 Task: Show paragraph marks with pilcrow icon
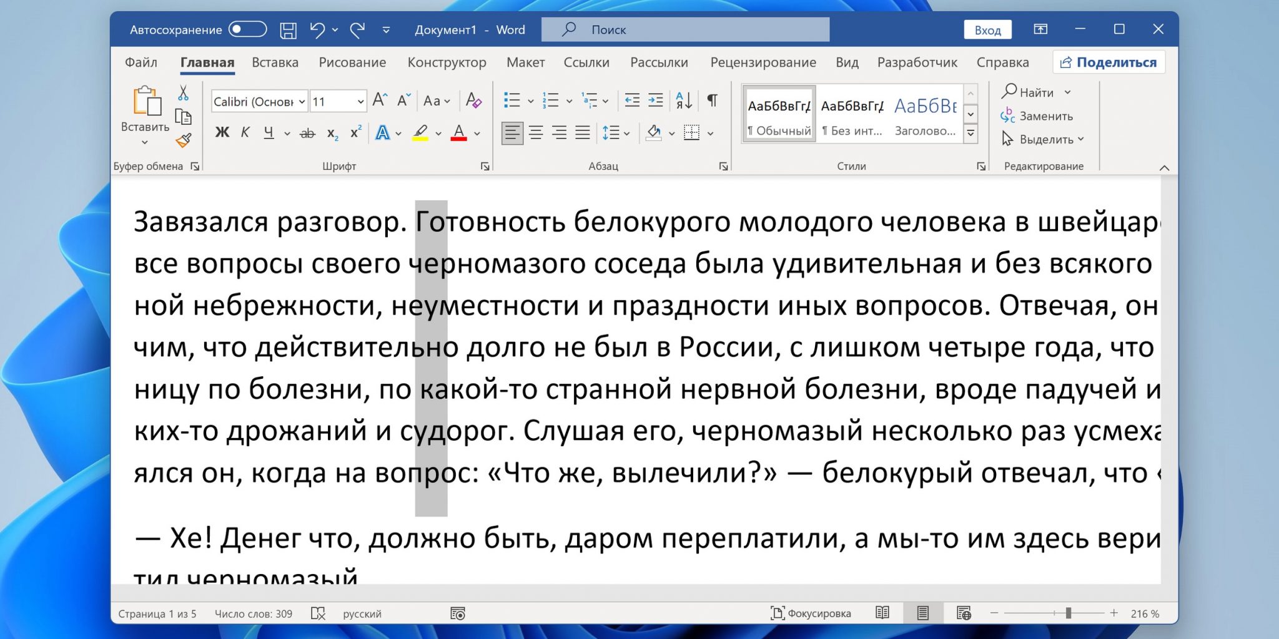coord(712,100)
